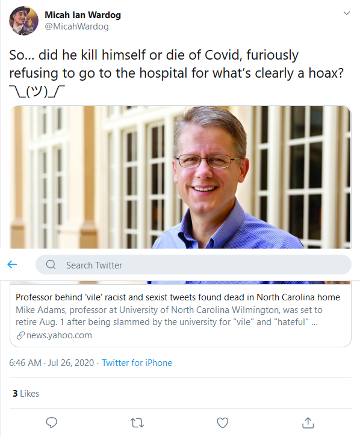This screenshot has height=437, width=360.
Task: Click the Micah Ian Wardog display name
Action: tap(82, 15)
